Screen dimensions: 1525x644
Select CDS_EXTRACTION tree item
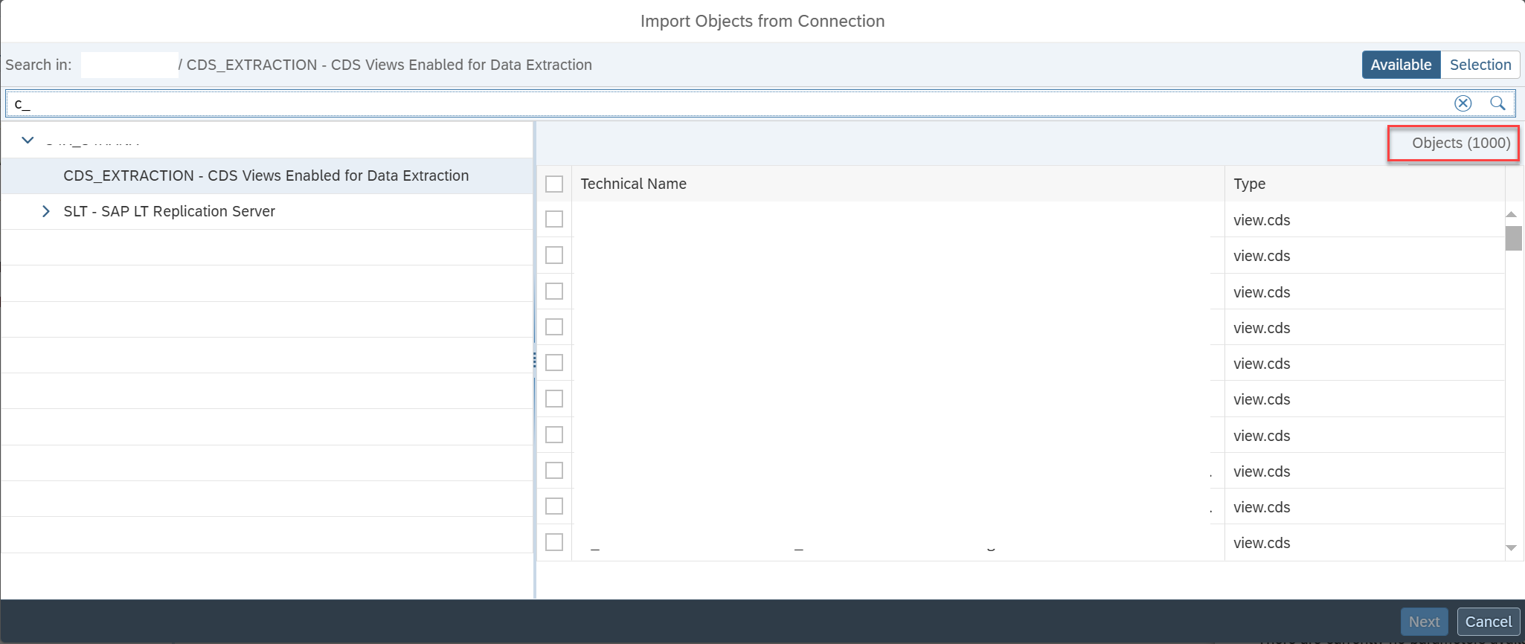pyautogui.click(x=266, y=176)
